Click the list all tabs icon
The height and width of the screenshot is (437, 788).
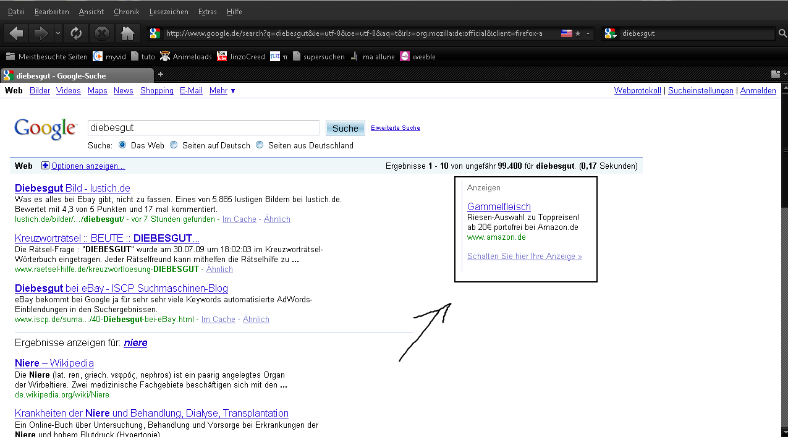tap(775, 75)
